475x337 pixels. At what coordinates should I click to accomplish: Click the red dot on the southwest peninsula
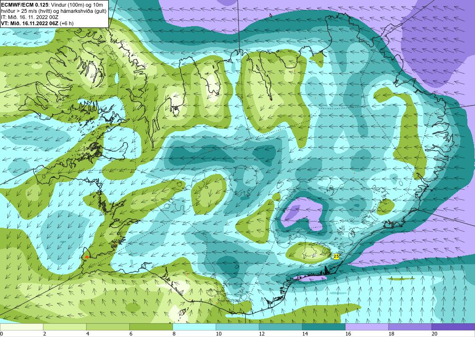[x=86, y=257]
